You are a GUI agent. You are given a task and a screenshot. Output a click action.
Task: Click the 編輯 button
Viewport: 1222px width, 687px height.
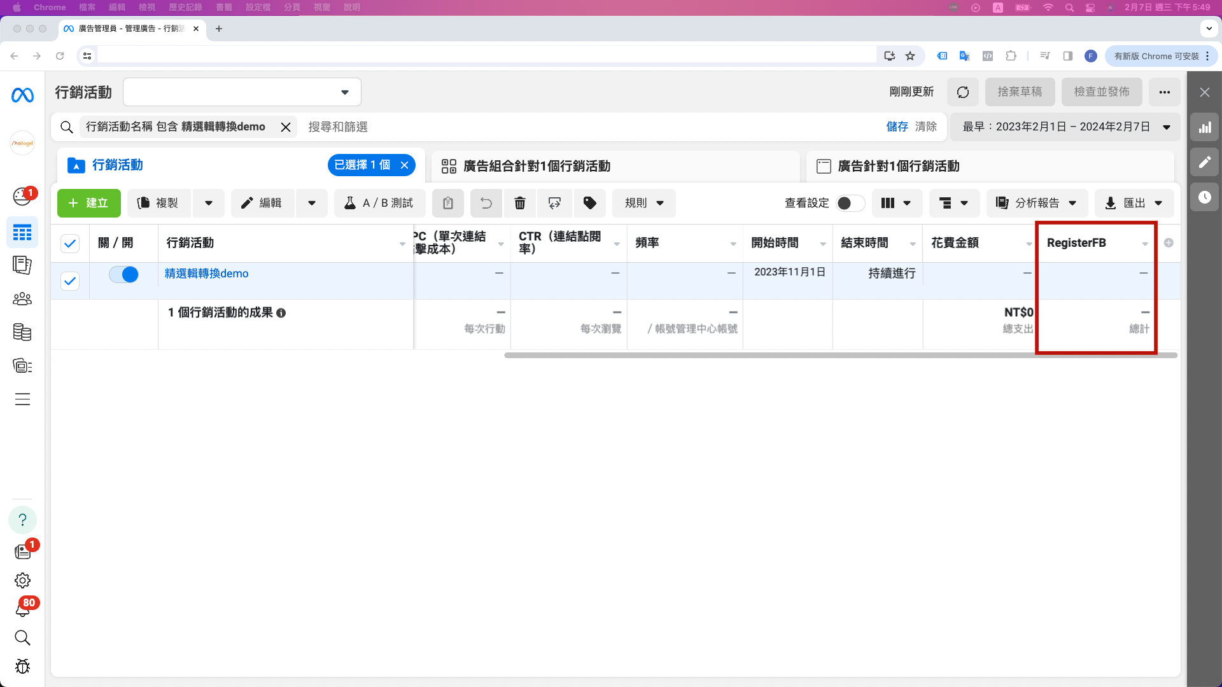coord(262,203)
